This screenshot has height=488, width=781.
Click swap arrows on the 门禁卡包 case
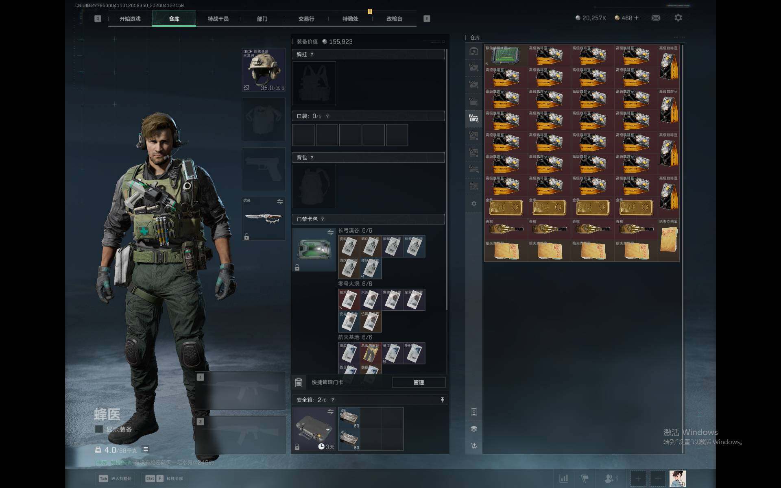pyautogui.click(x=330, y=232)
